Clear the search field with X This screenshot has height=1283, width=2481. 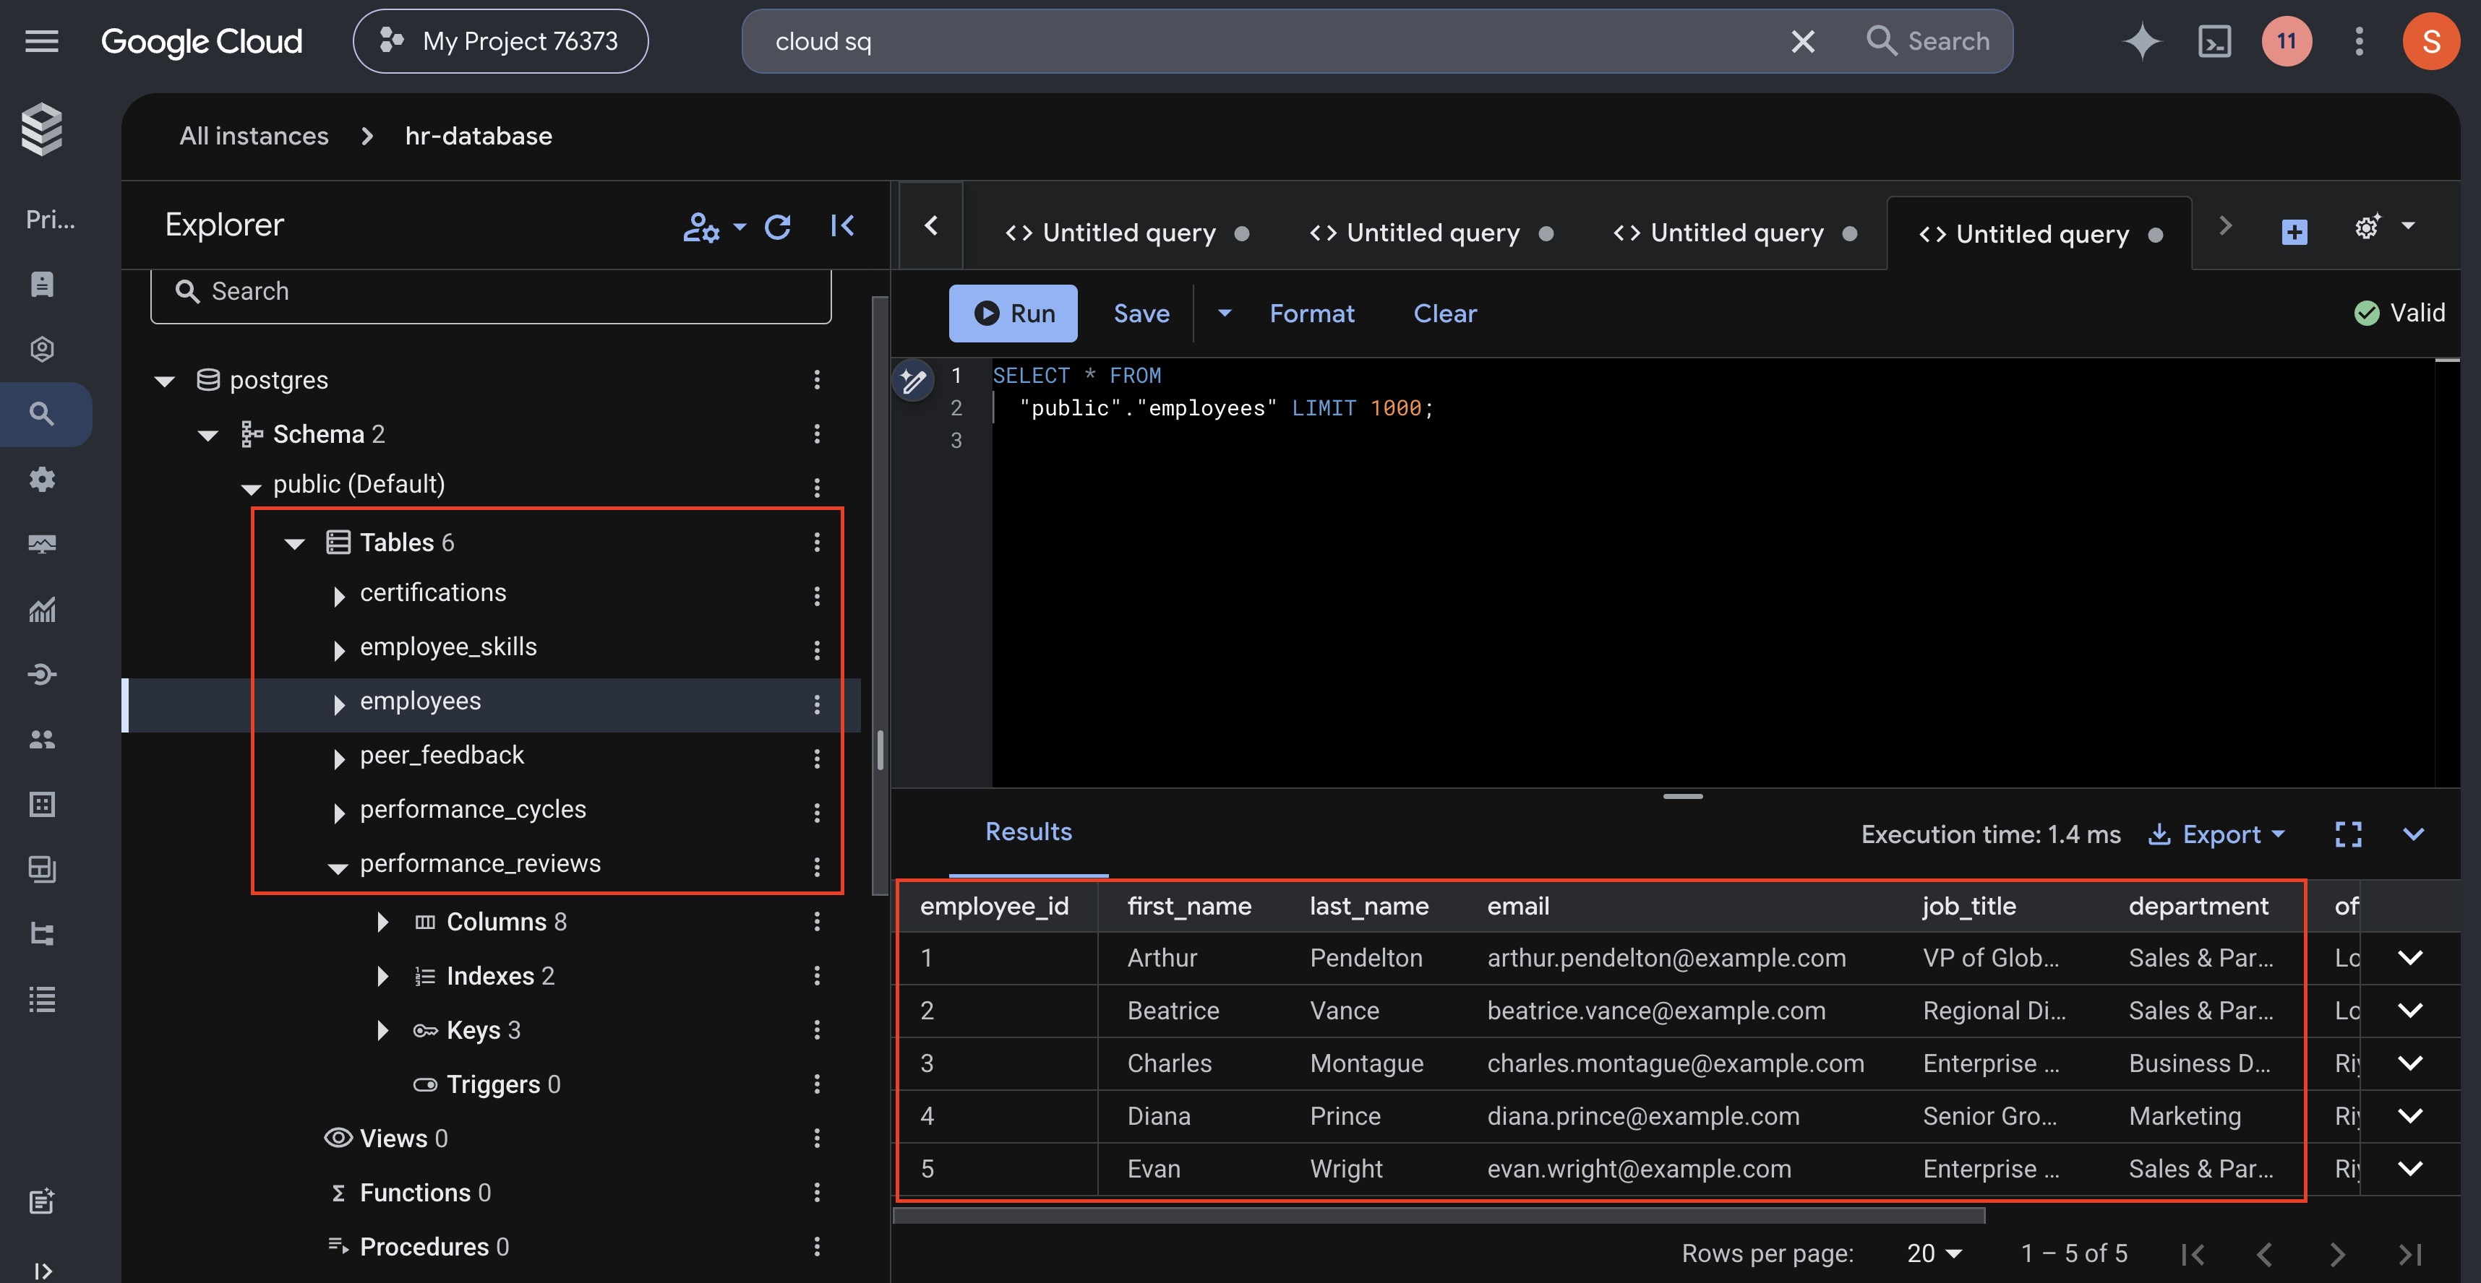coord(1802,41)
